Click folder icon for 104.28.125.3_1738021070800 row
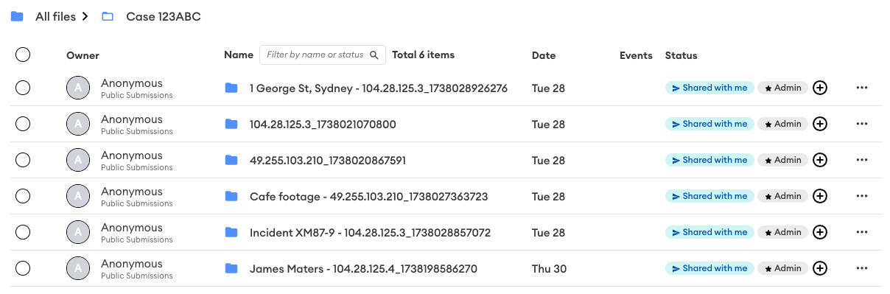 [231, 125]
